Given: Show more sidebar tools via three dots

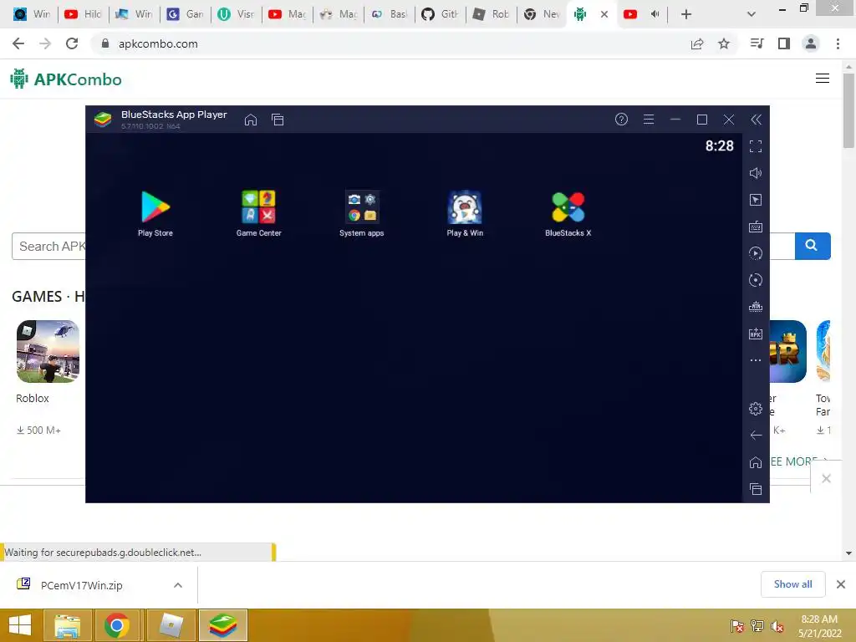Looking at the screenshot, I should (756, 360).
